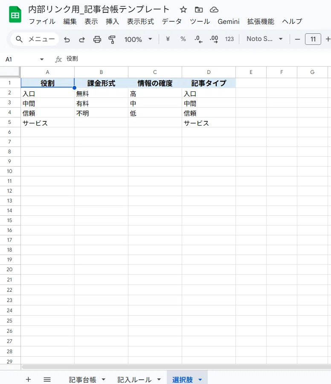331x384 pixels.
Task: Open the 拡張機能 menu
Action: click(261, 21)
